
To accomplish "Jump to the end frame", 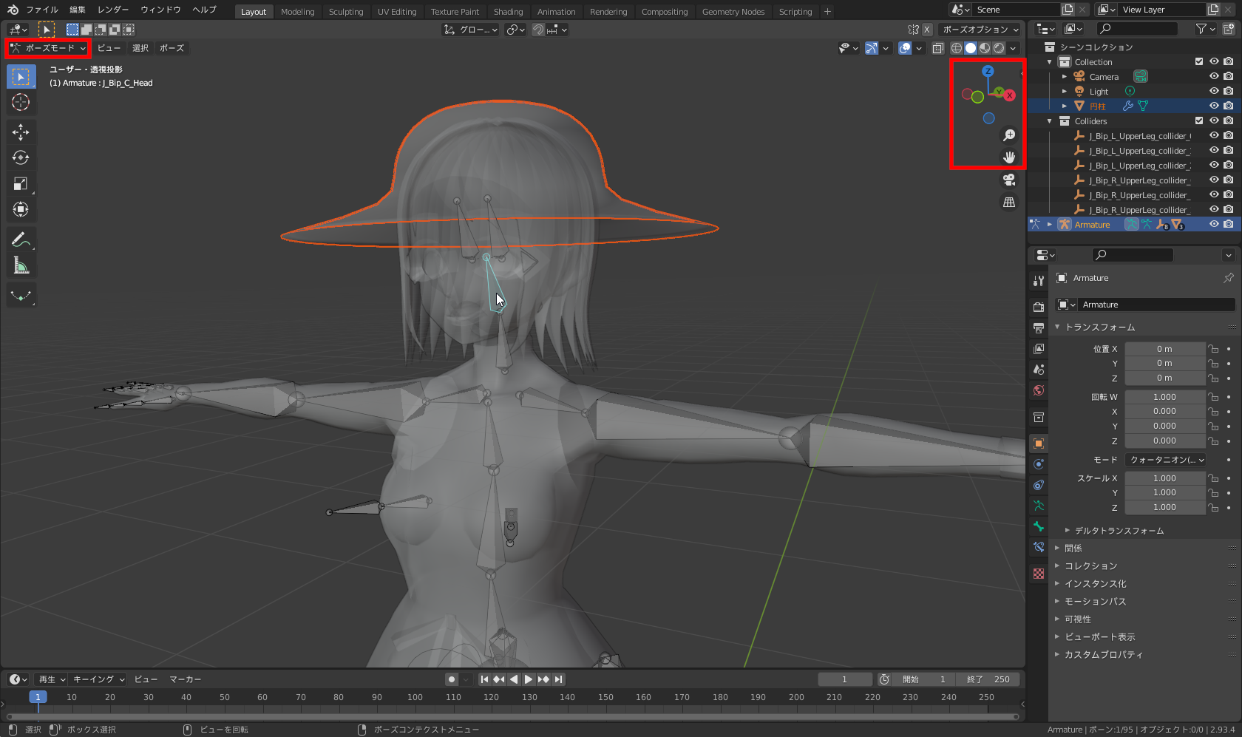I will [x=559, y=679].
